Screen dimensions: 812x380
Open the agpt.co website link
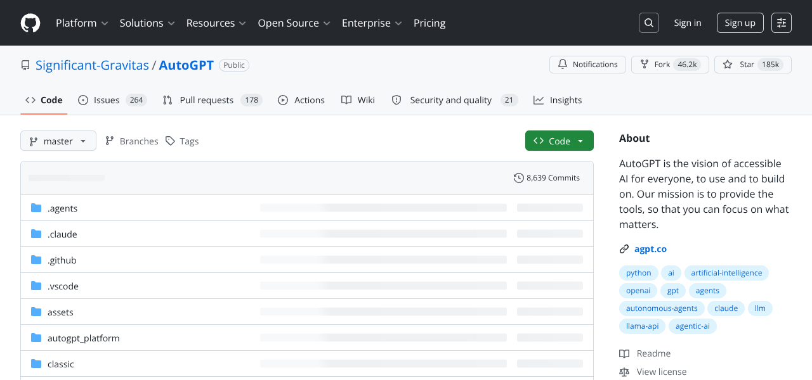click(650, 249)
